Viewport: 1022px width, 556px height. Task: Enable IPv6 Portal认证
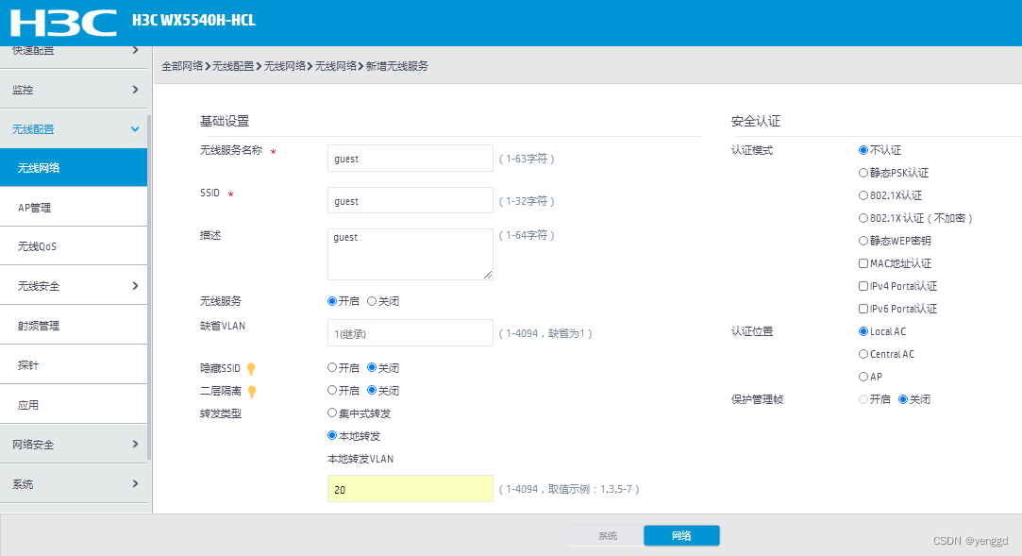863,309
